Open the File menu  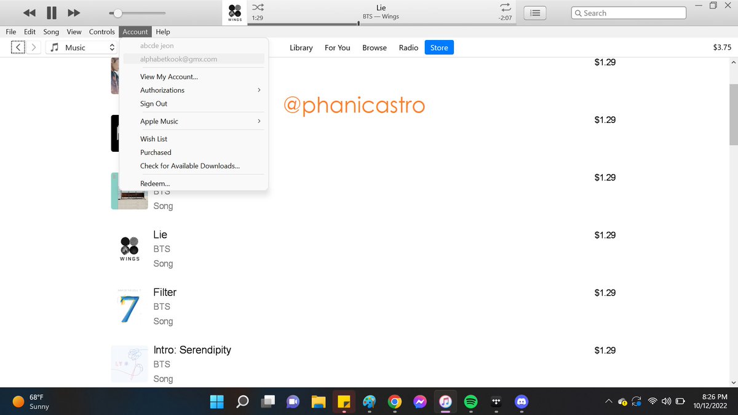click(x=11, y=32)
